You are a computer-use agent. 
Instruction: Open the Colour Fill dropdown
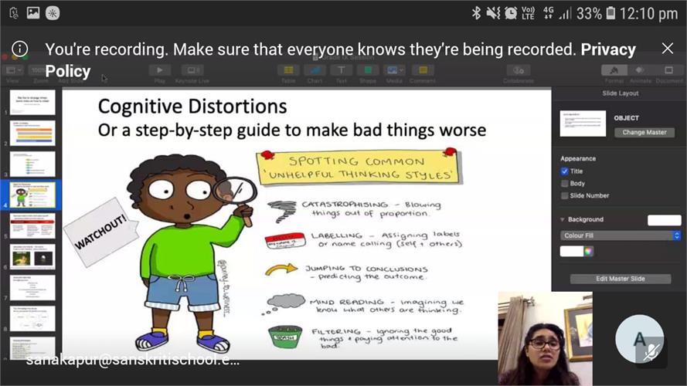(x=620, y=235)
